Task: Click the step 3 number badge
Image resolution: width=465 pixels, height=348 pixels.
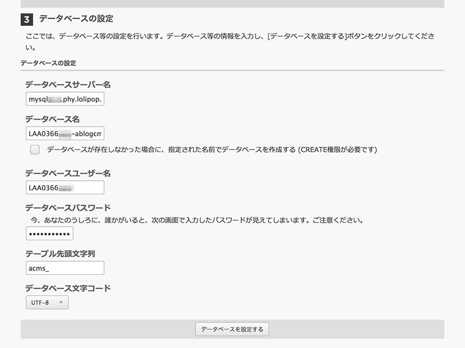Action: coord(27,20)
